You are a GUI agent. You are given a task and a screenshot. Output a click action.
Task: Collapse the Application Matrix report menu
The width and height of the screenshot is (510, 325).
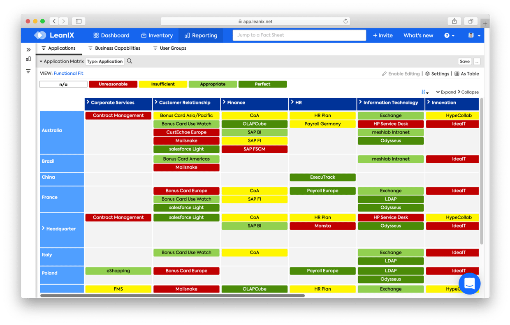tap(41, 62)
